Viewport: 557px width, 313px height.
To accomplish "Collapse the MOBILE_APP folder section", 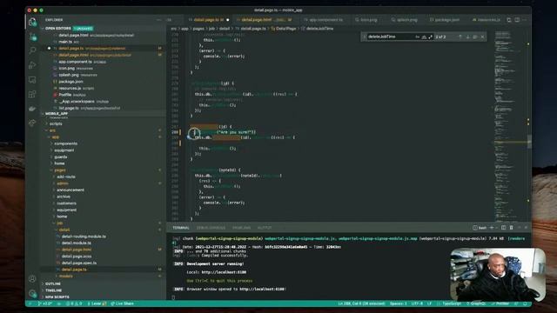I will pyautogui.click(x=103, y=114).
